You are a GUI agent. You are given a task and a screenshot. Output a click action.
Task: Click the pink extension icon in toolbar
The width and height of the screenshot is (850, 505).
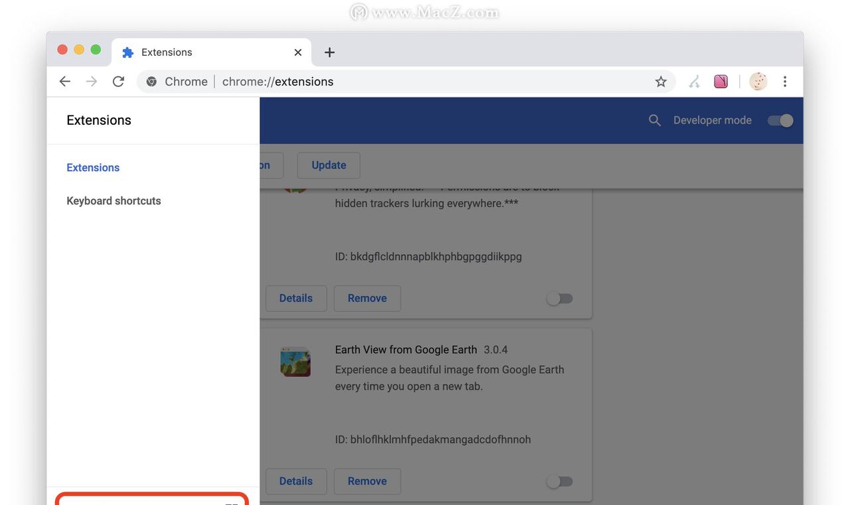pos(721,82)
